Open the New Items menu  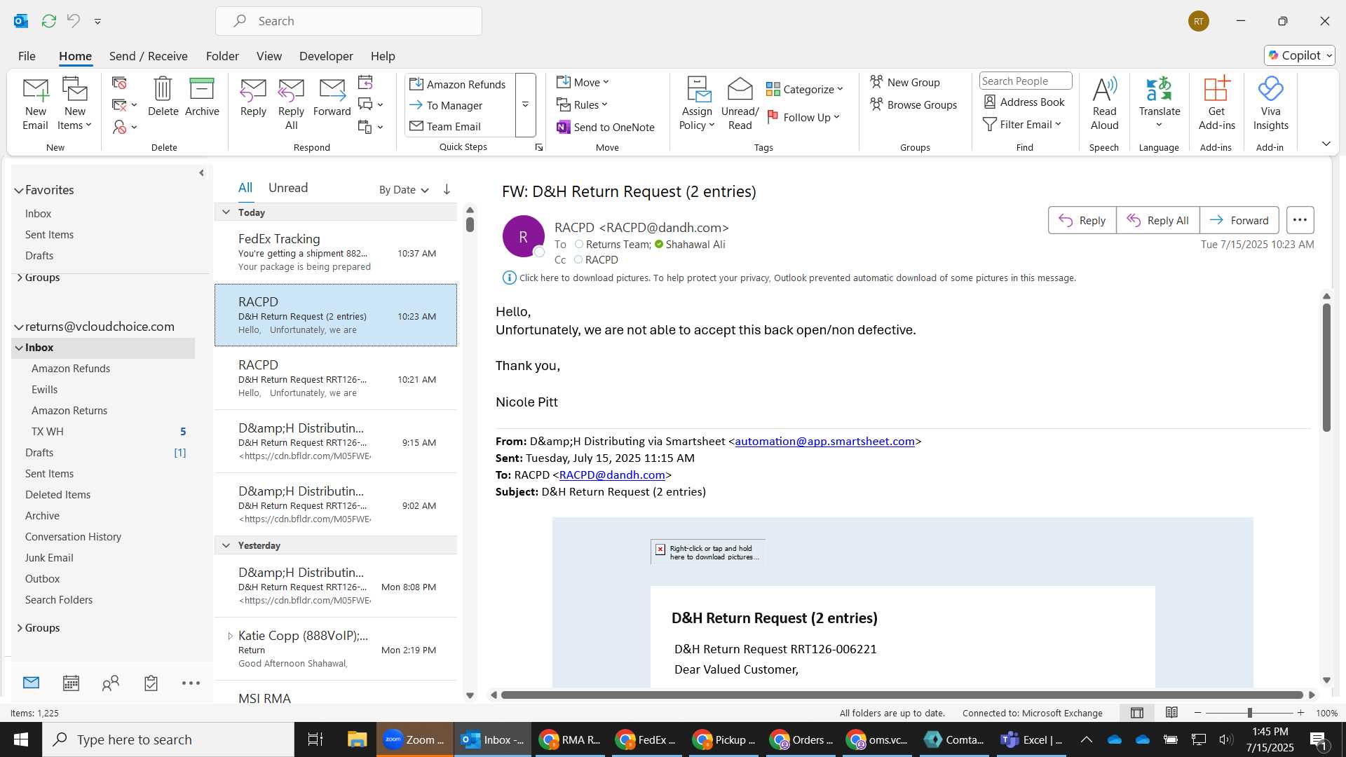point(74,104)
